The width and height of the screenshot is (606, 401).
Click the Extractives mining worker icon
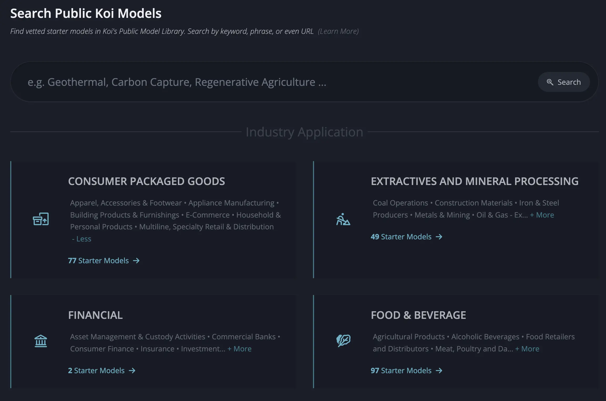click(343, 219)
